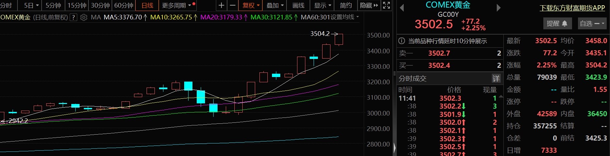Switch to the 15分钟 tab

point(77,5)
